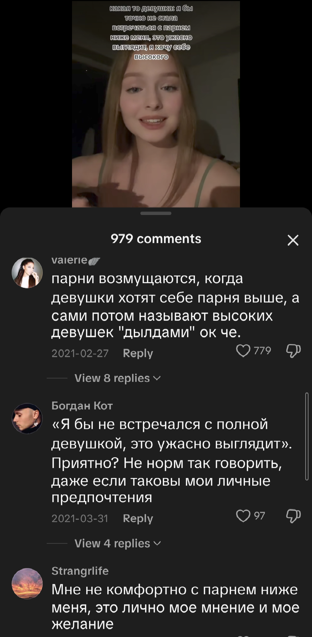This screenshot has width=312, height=637.
Task: Close the comments panel with X
Action: click(293, 240)
